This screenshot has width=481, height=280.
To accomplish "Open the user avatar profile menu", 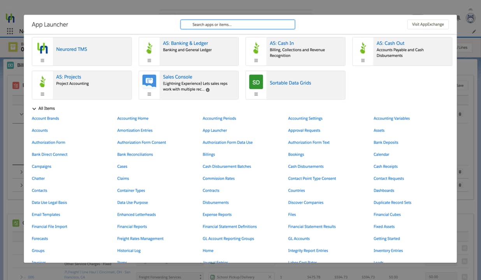I will click(x=470, y=18).
